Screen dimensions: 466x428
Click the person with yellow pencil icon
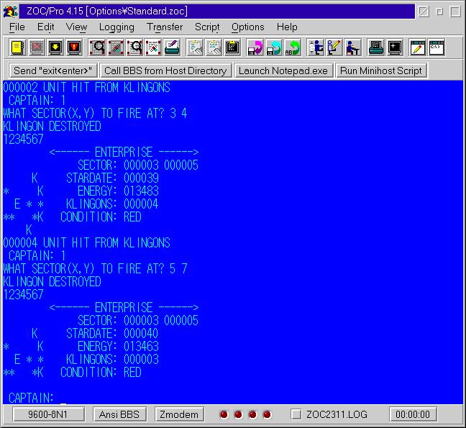tap(334, 47)
